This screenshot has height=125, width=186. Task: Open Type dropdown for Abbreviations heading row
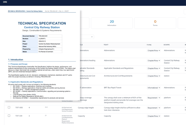(153, 60)
